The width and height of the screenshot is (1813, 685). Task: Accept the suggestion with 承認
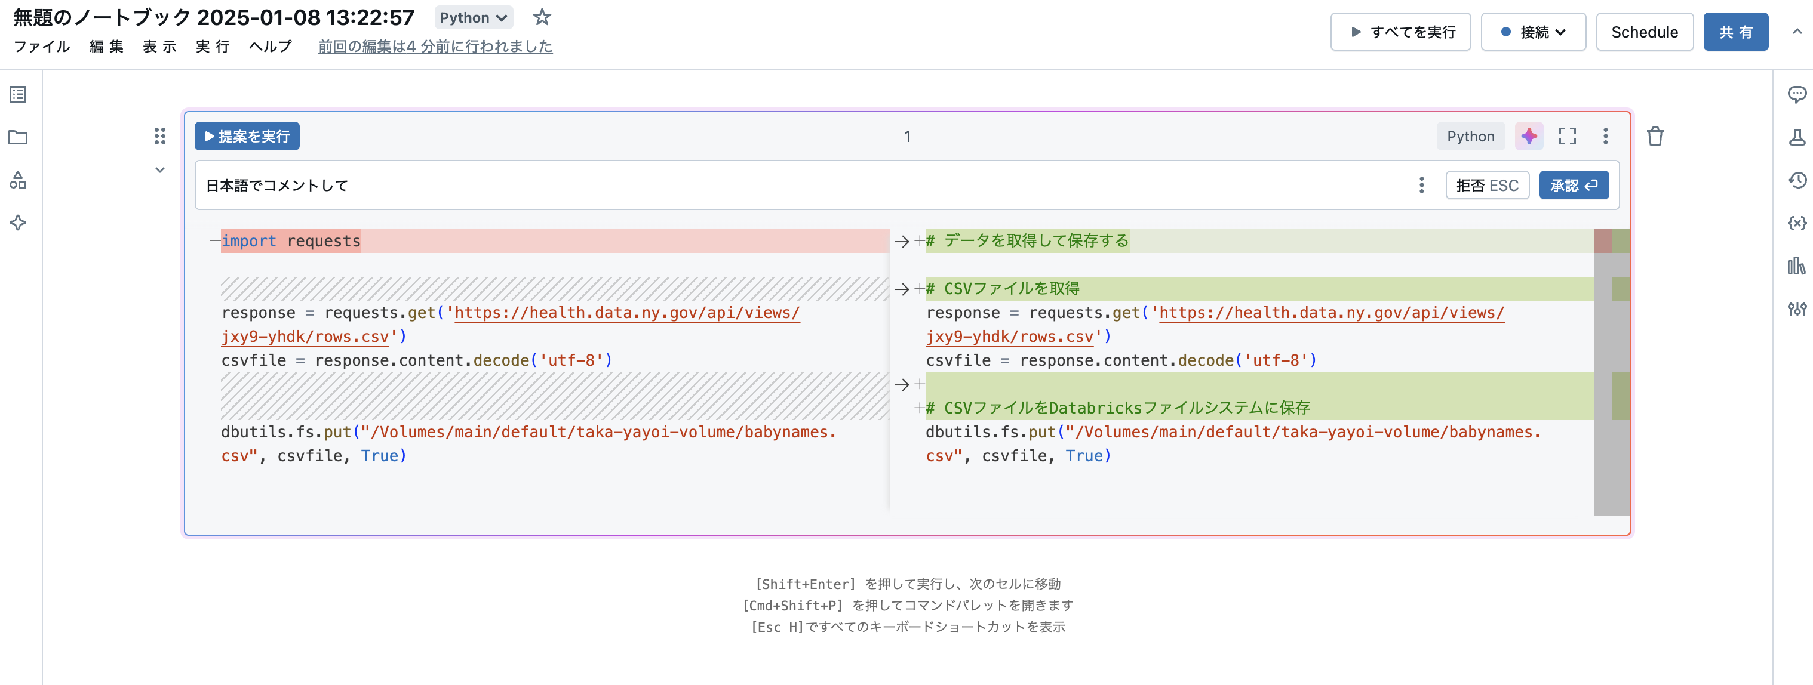(x=1574, y=185)
